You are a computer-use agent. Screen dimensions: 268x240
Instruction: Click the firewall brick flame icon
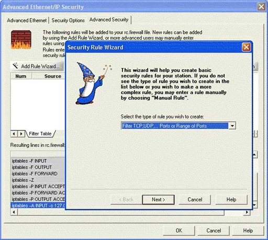pyautogui.click(x=21, y=40)
